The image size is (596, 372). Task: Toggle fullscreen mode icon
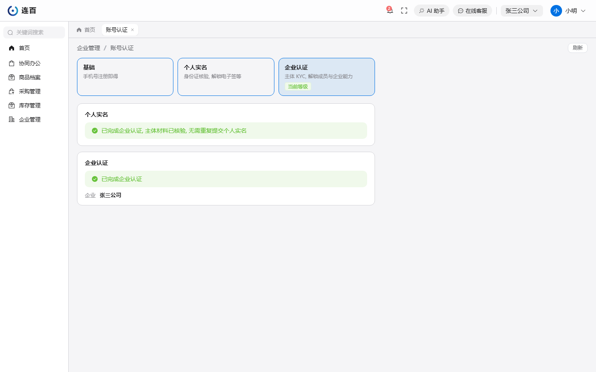click(x=404, y=11)
